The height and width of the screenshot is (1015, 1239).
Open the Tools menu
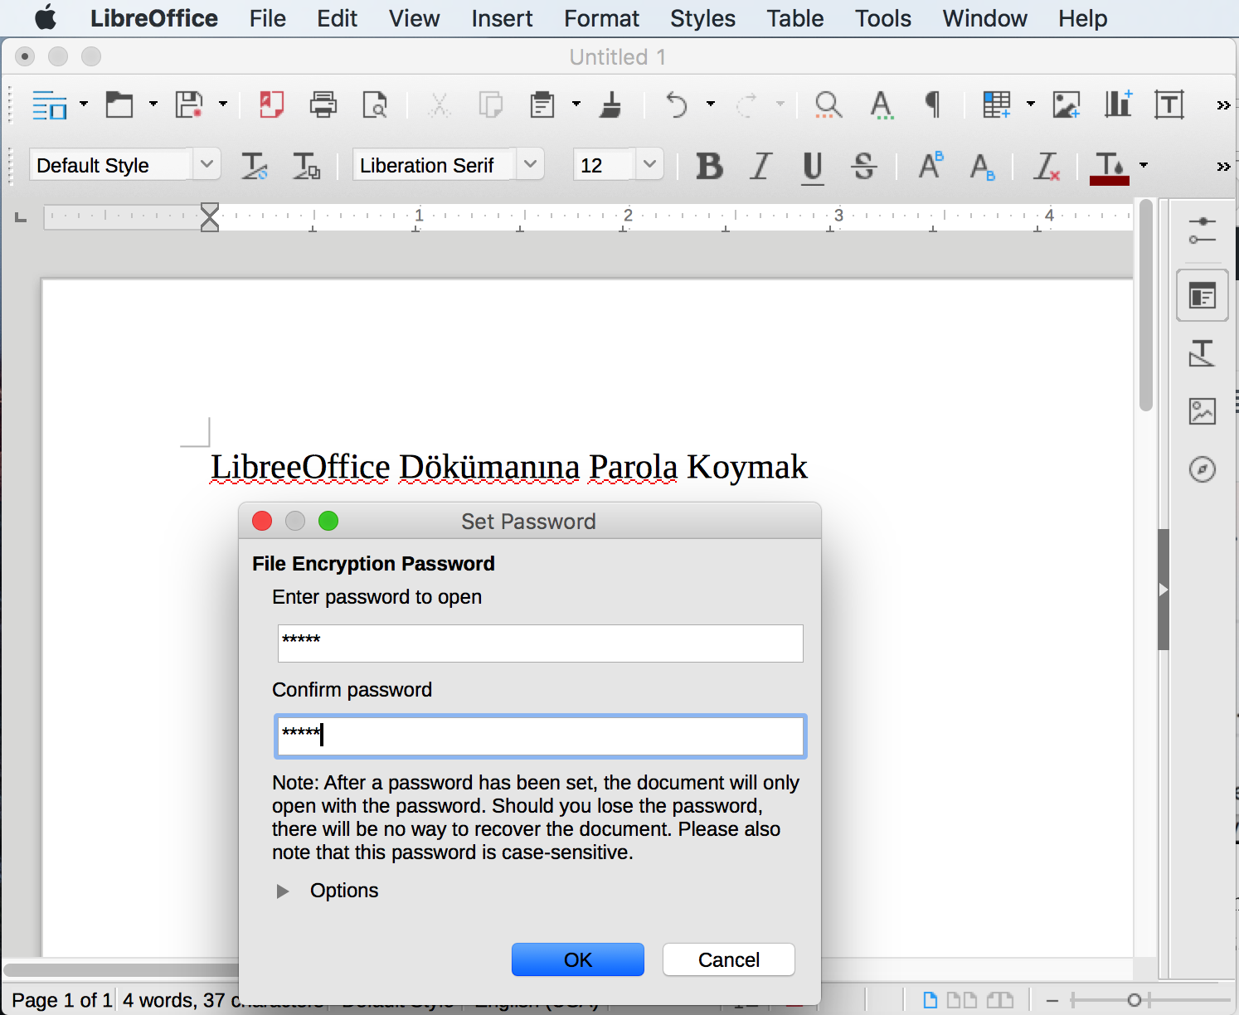883,18
